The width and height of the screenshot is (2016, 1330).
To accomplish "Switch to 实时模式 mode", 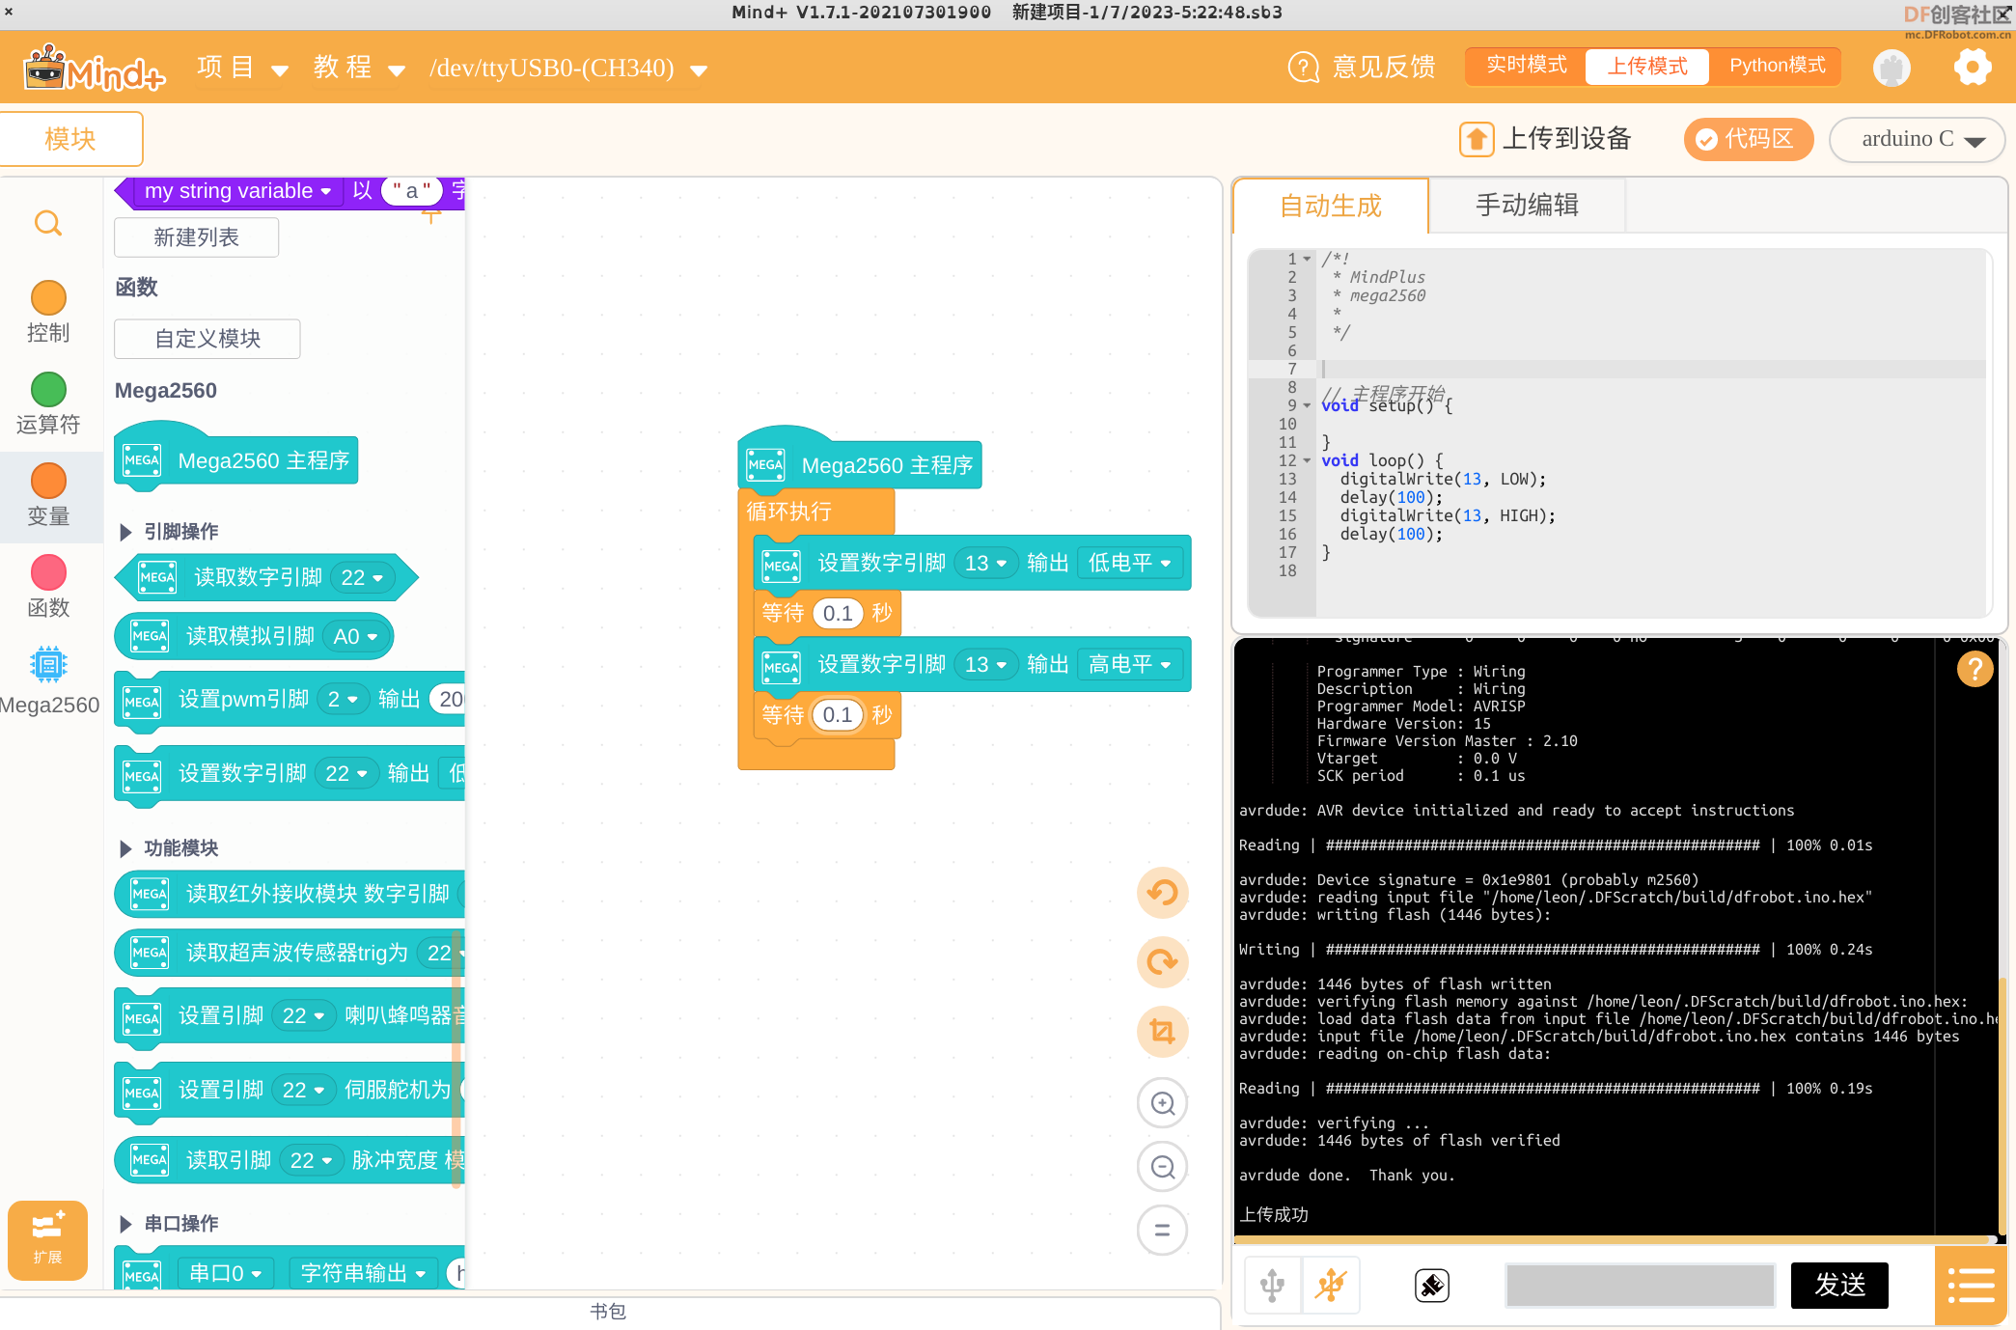I will point(1526,66).
